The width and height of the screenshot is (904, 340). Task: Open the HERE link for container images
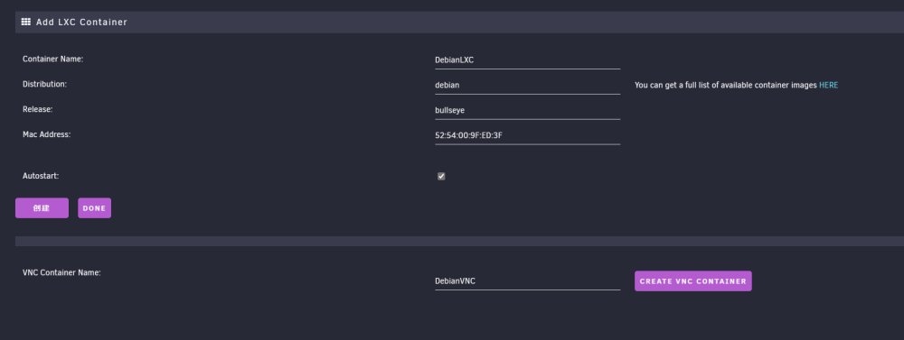pyautogui.click(x=828, y=85)
